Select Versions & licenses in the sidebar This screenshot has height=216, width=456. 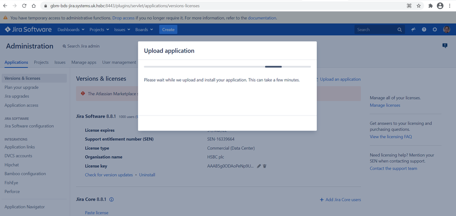tap(34, 78)
